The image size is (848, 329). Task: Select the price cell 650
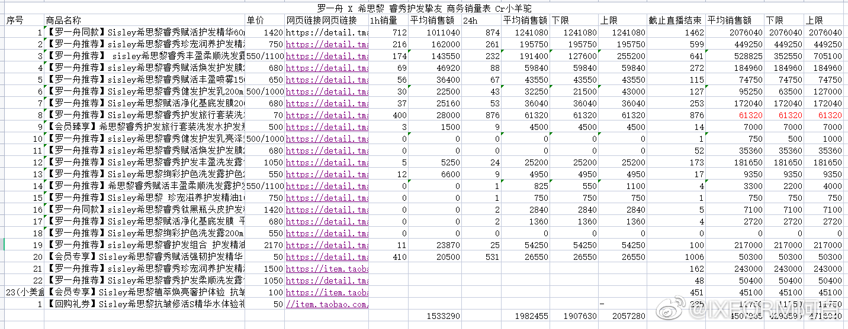point(265,80)
